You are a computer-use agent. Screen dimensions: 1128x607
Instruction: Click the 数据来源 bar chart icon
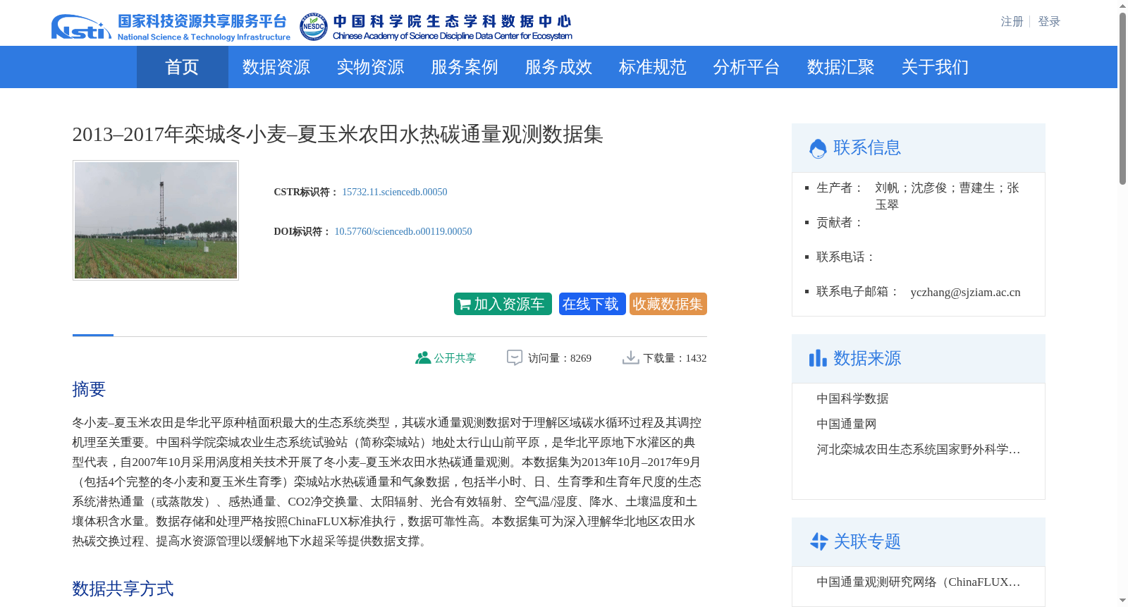coord(818,358)
